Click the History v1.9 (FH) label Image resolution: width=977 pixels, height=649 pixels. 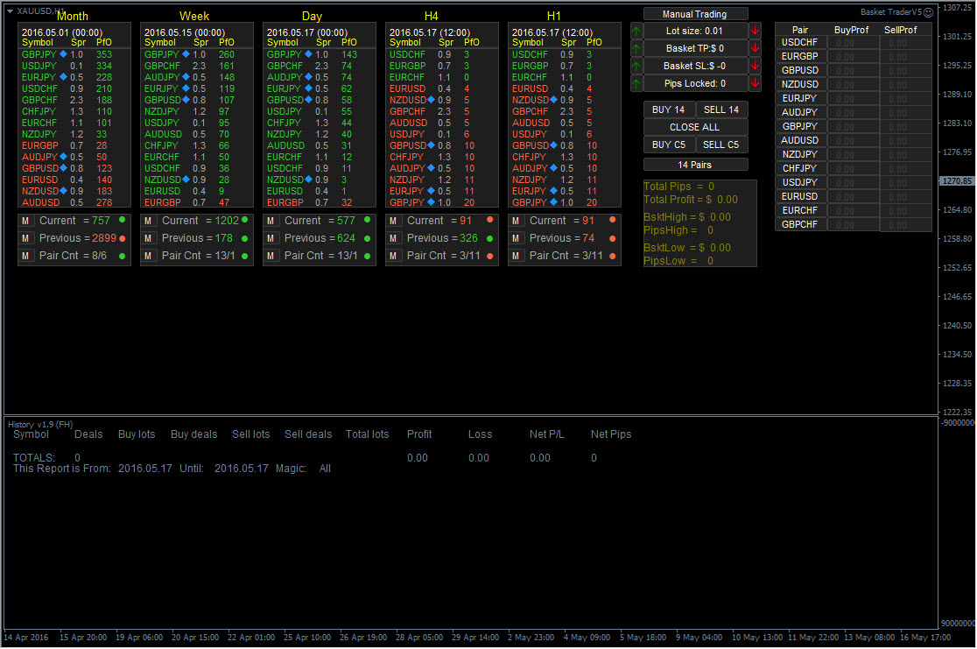click(40, 424)
